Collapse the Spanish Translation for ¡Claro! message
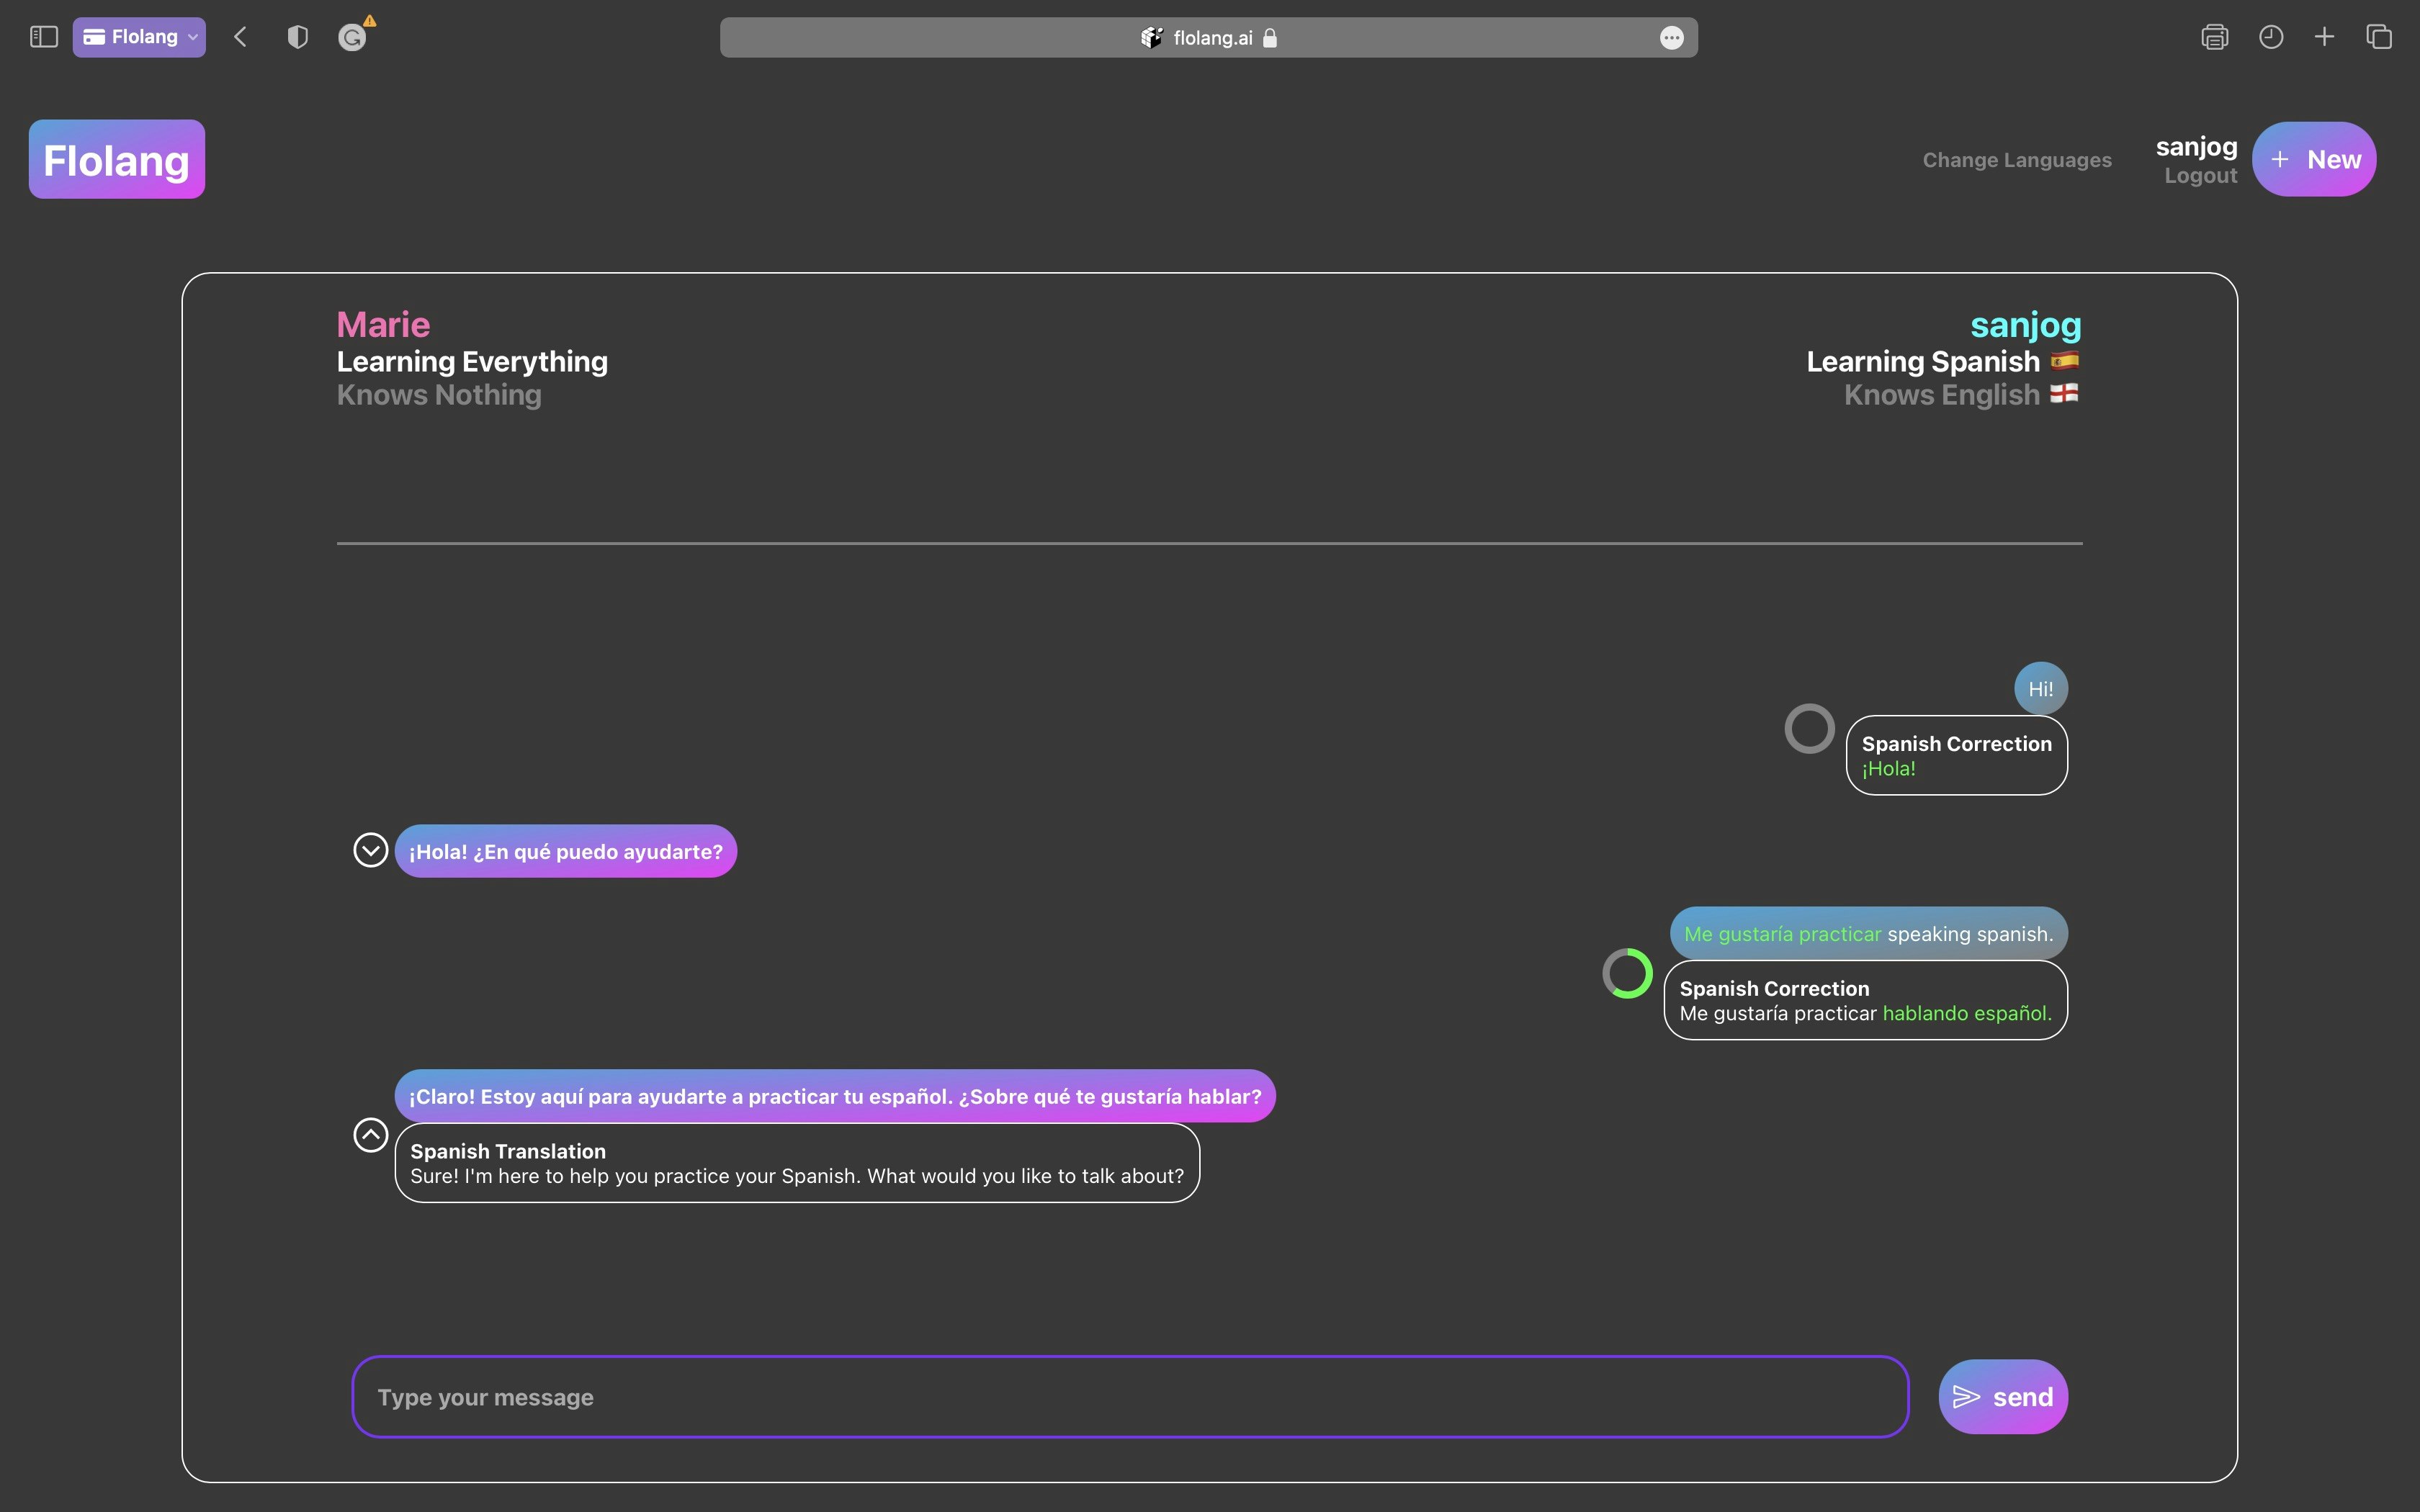 click(x=371, y=1135)
